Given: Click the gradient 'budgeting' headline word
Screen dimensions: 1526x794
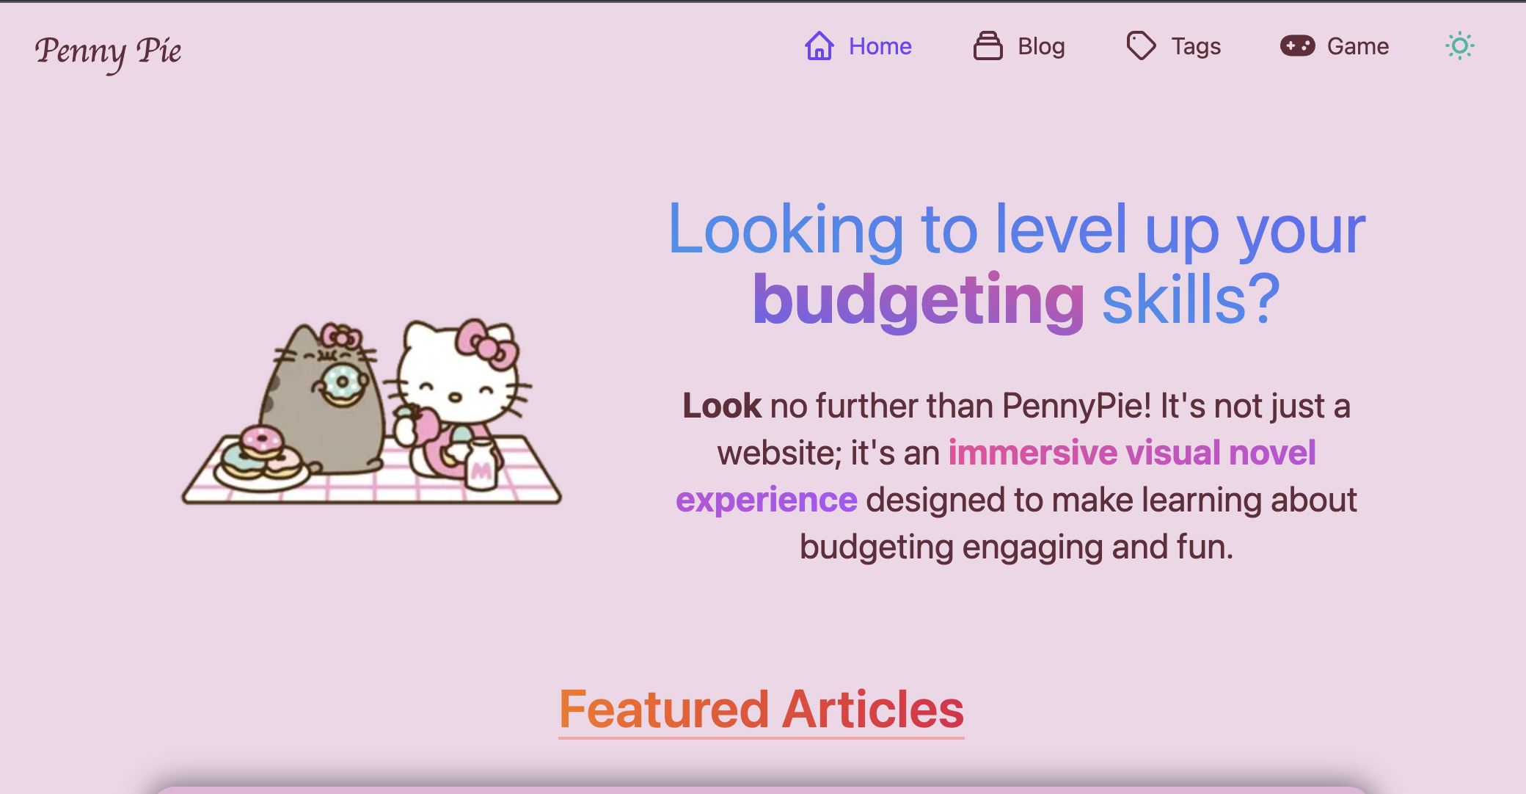Looking at the screenshot, I should (x=919, y=299).
